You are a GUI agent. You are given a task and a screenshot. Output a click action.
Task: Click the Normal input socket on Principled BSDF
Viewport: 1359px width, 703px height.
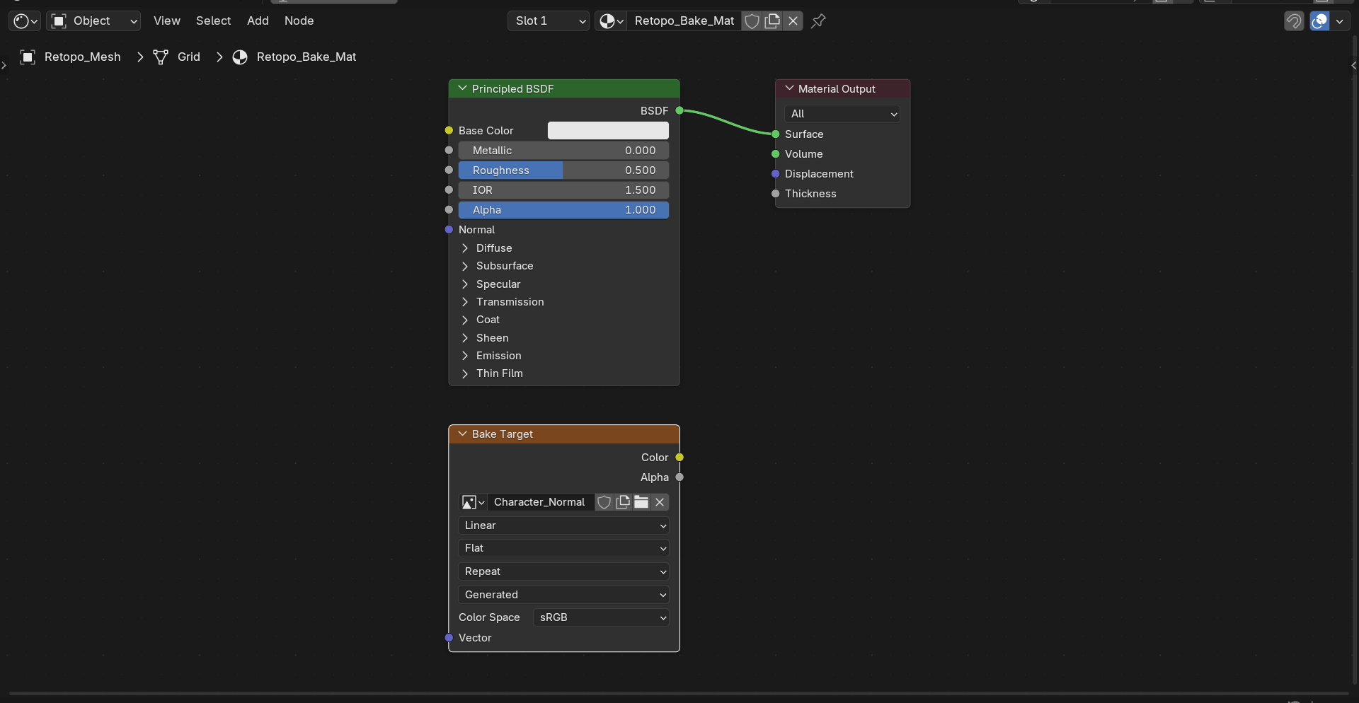coord(449,230)
